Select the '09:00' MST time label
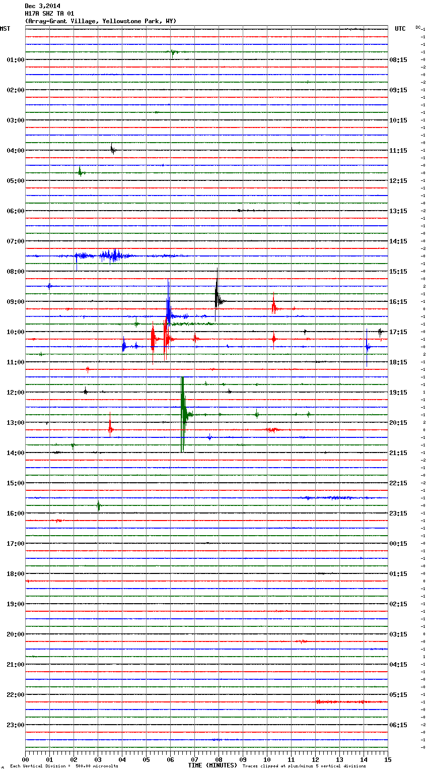 click(x=16, y=302)
